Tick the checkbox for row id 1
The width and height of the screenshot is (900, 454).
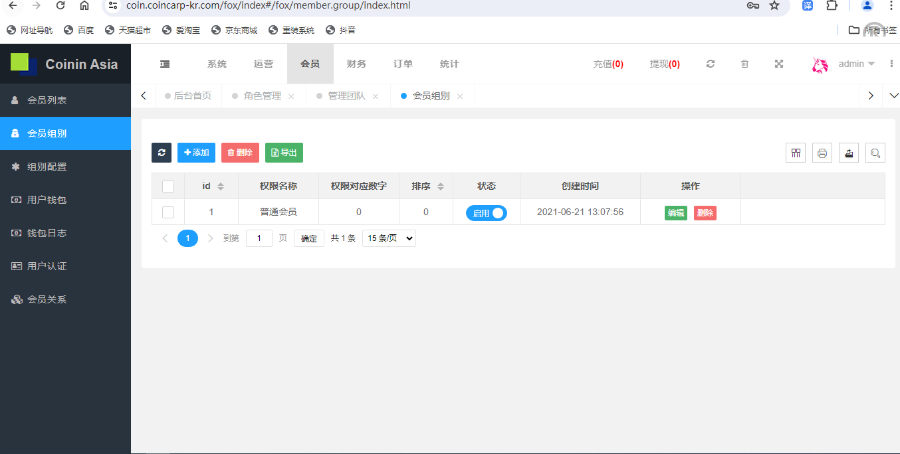(168, 212)
